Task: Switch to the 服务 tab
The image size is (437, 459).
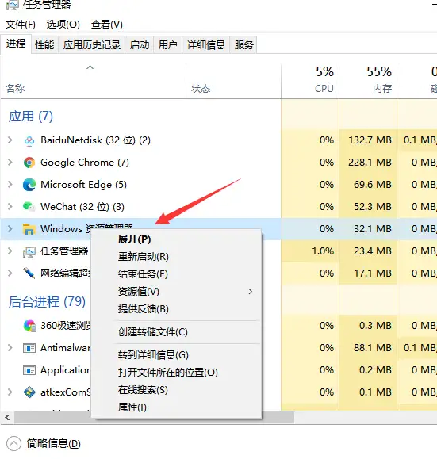Action: click(x=243, y=44)
